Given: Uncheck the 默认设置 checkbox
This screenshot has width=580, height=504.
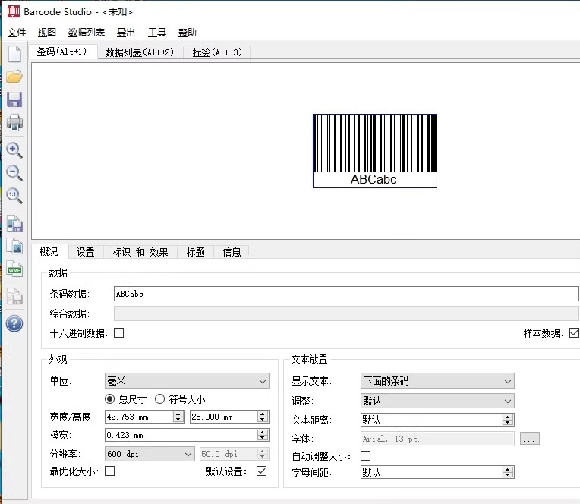Looking at the screenshot, I should (261, 471).
